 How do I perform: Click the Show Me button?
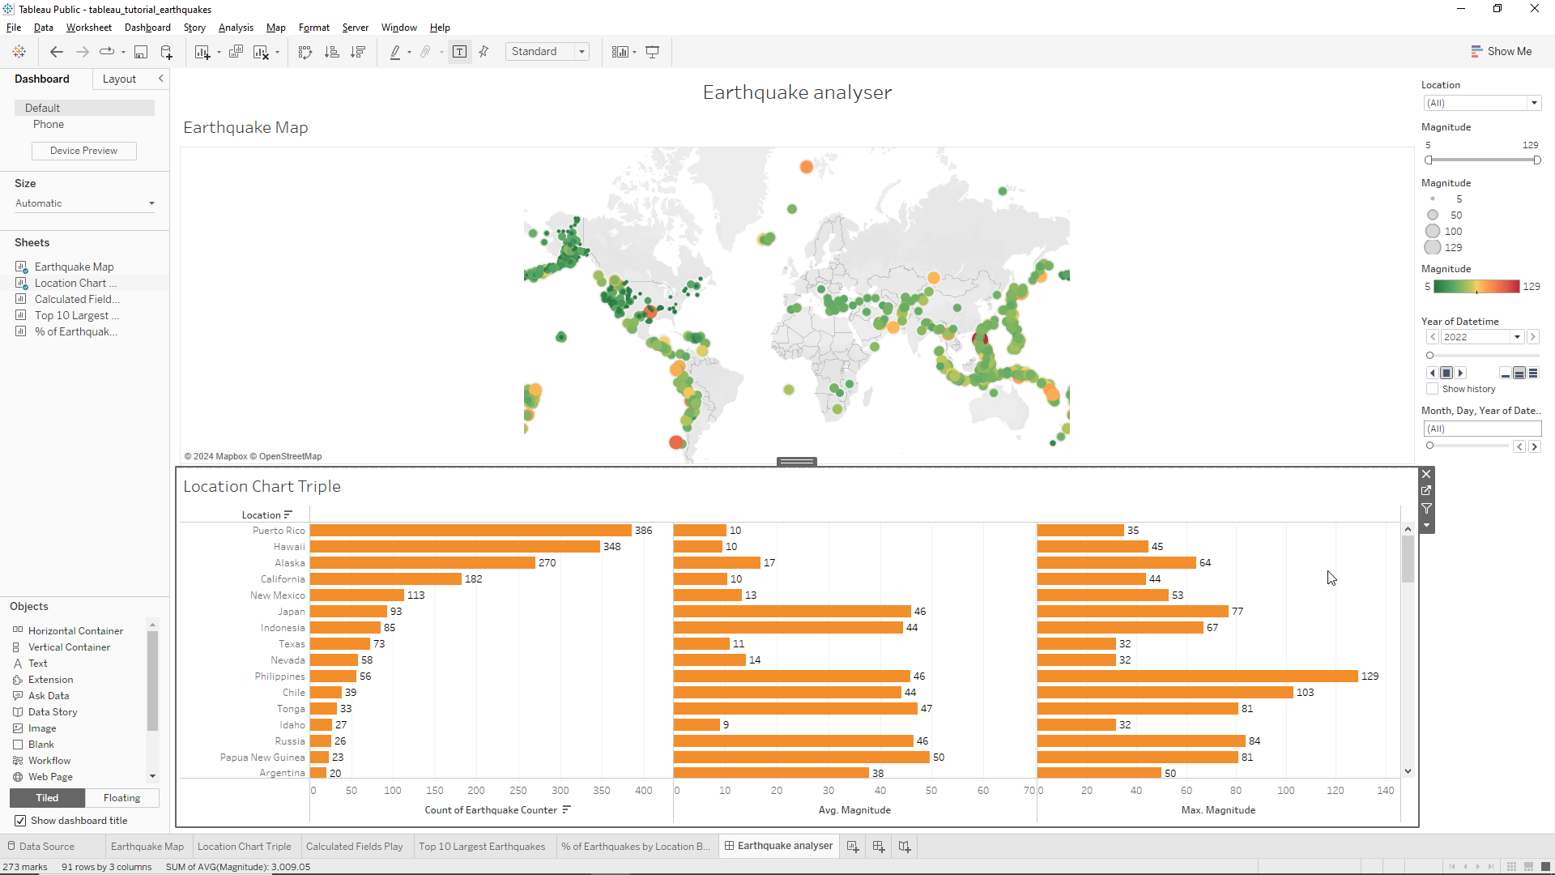(x=1501, y=51)
